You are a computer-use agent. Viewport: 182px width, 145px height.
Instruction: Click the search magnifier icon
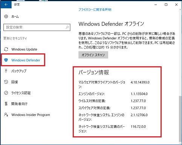[x=67, y=27]
